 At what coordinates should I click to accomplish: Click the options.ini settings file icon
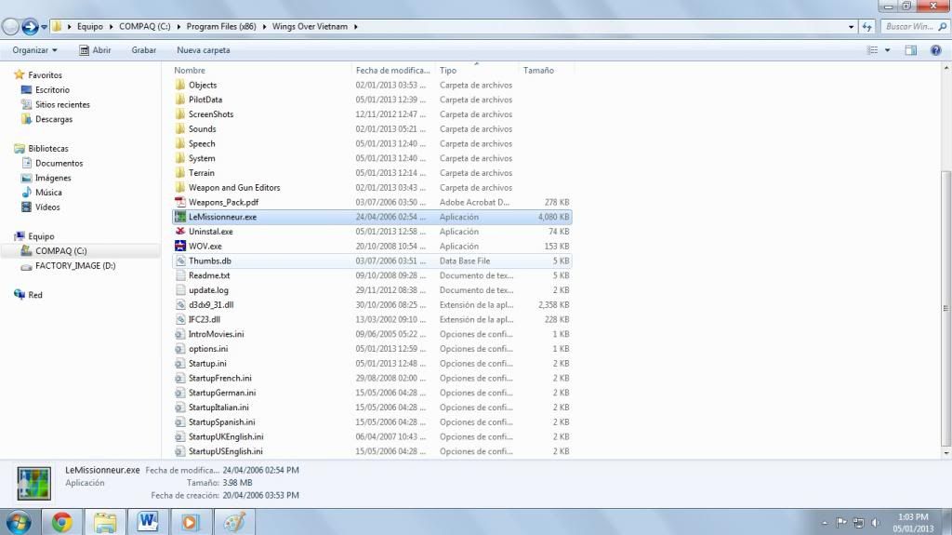pyautogui.click(x=179, y=348)
